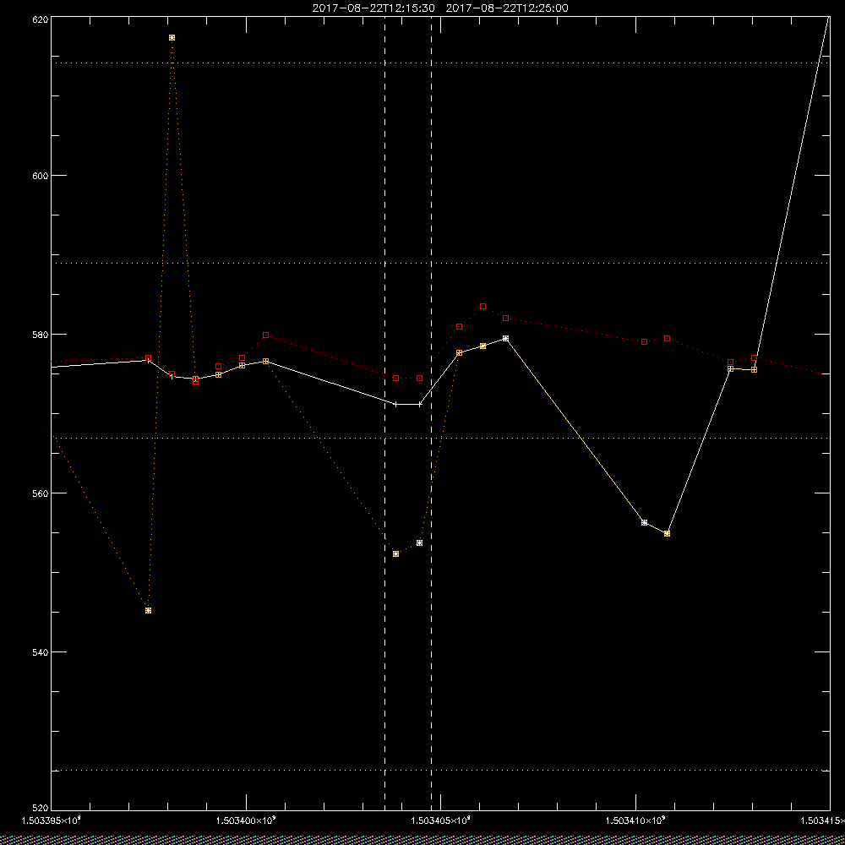Click the 620 label on the y-axis

pos(40,19)
